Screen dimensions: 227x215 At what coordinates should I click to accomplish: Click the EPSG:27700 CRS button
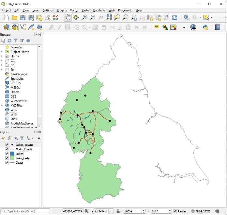coord(202,211)
